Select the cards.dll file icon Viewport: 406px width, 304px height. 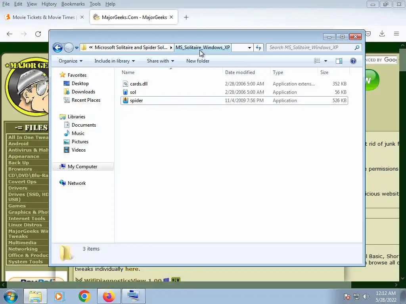[125, 84]
